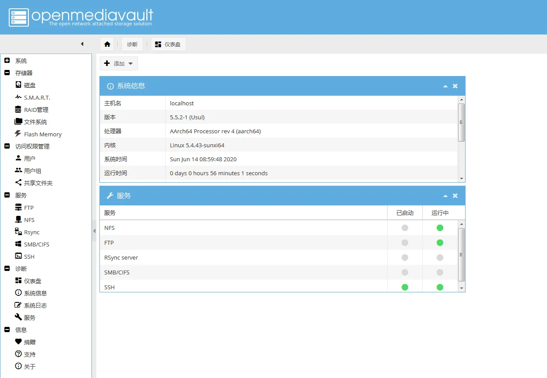
Task: Click the 诊断 breadcrumb item
Action: (x=132, y=44)
